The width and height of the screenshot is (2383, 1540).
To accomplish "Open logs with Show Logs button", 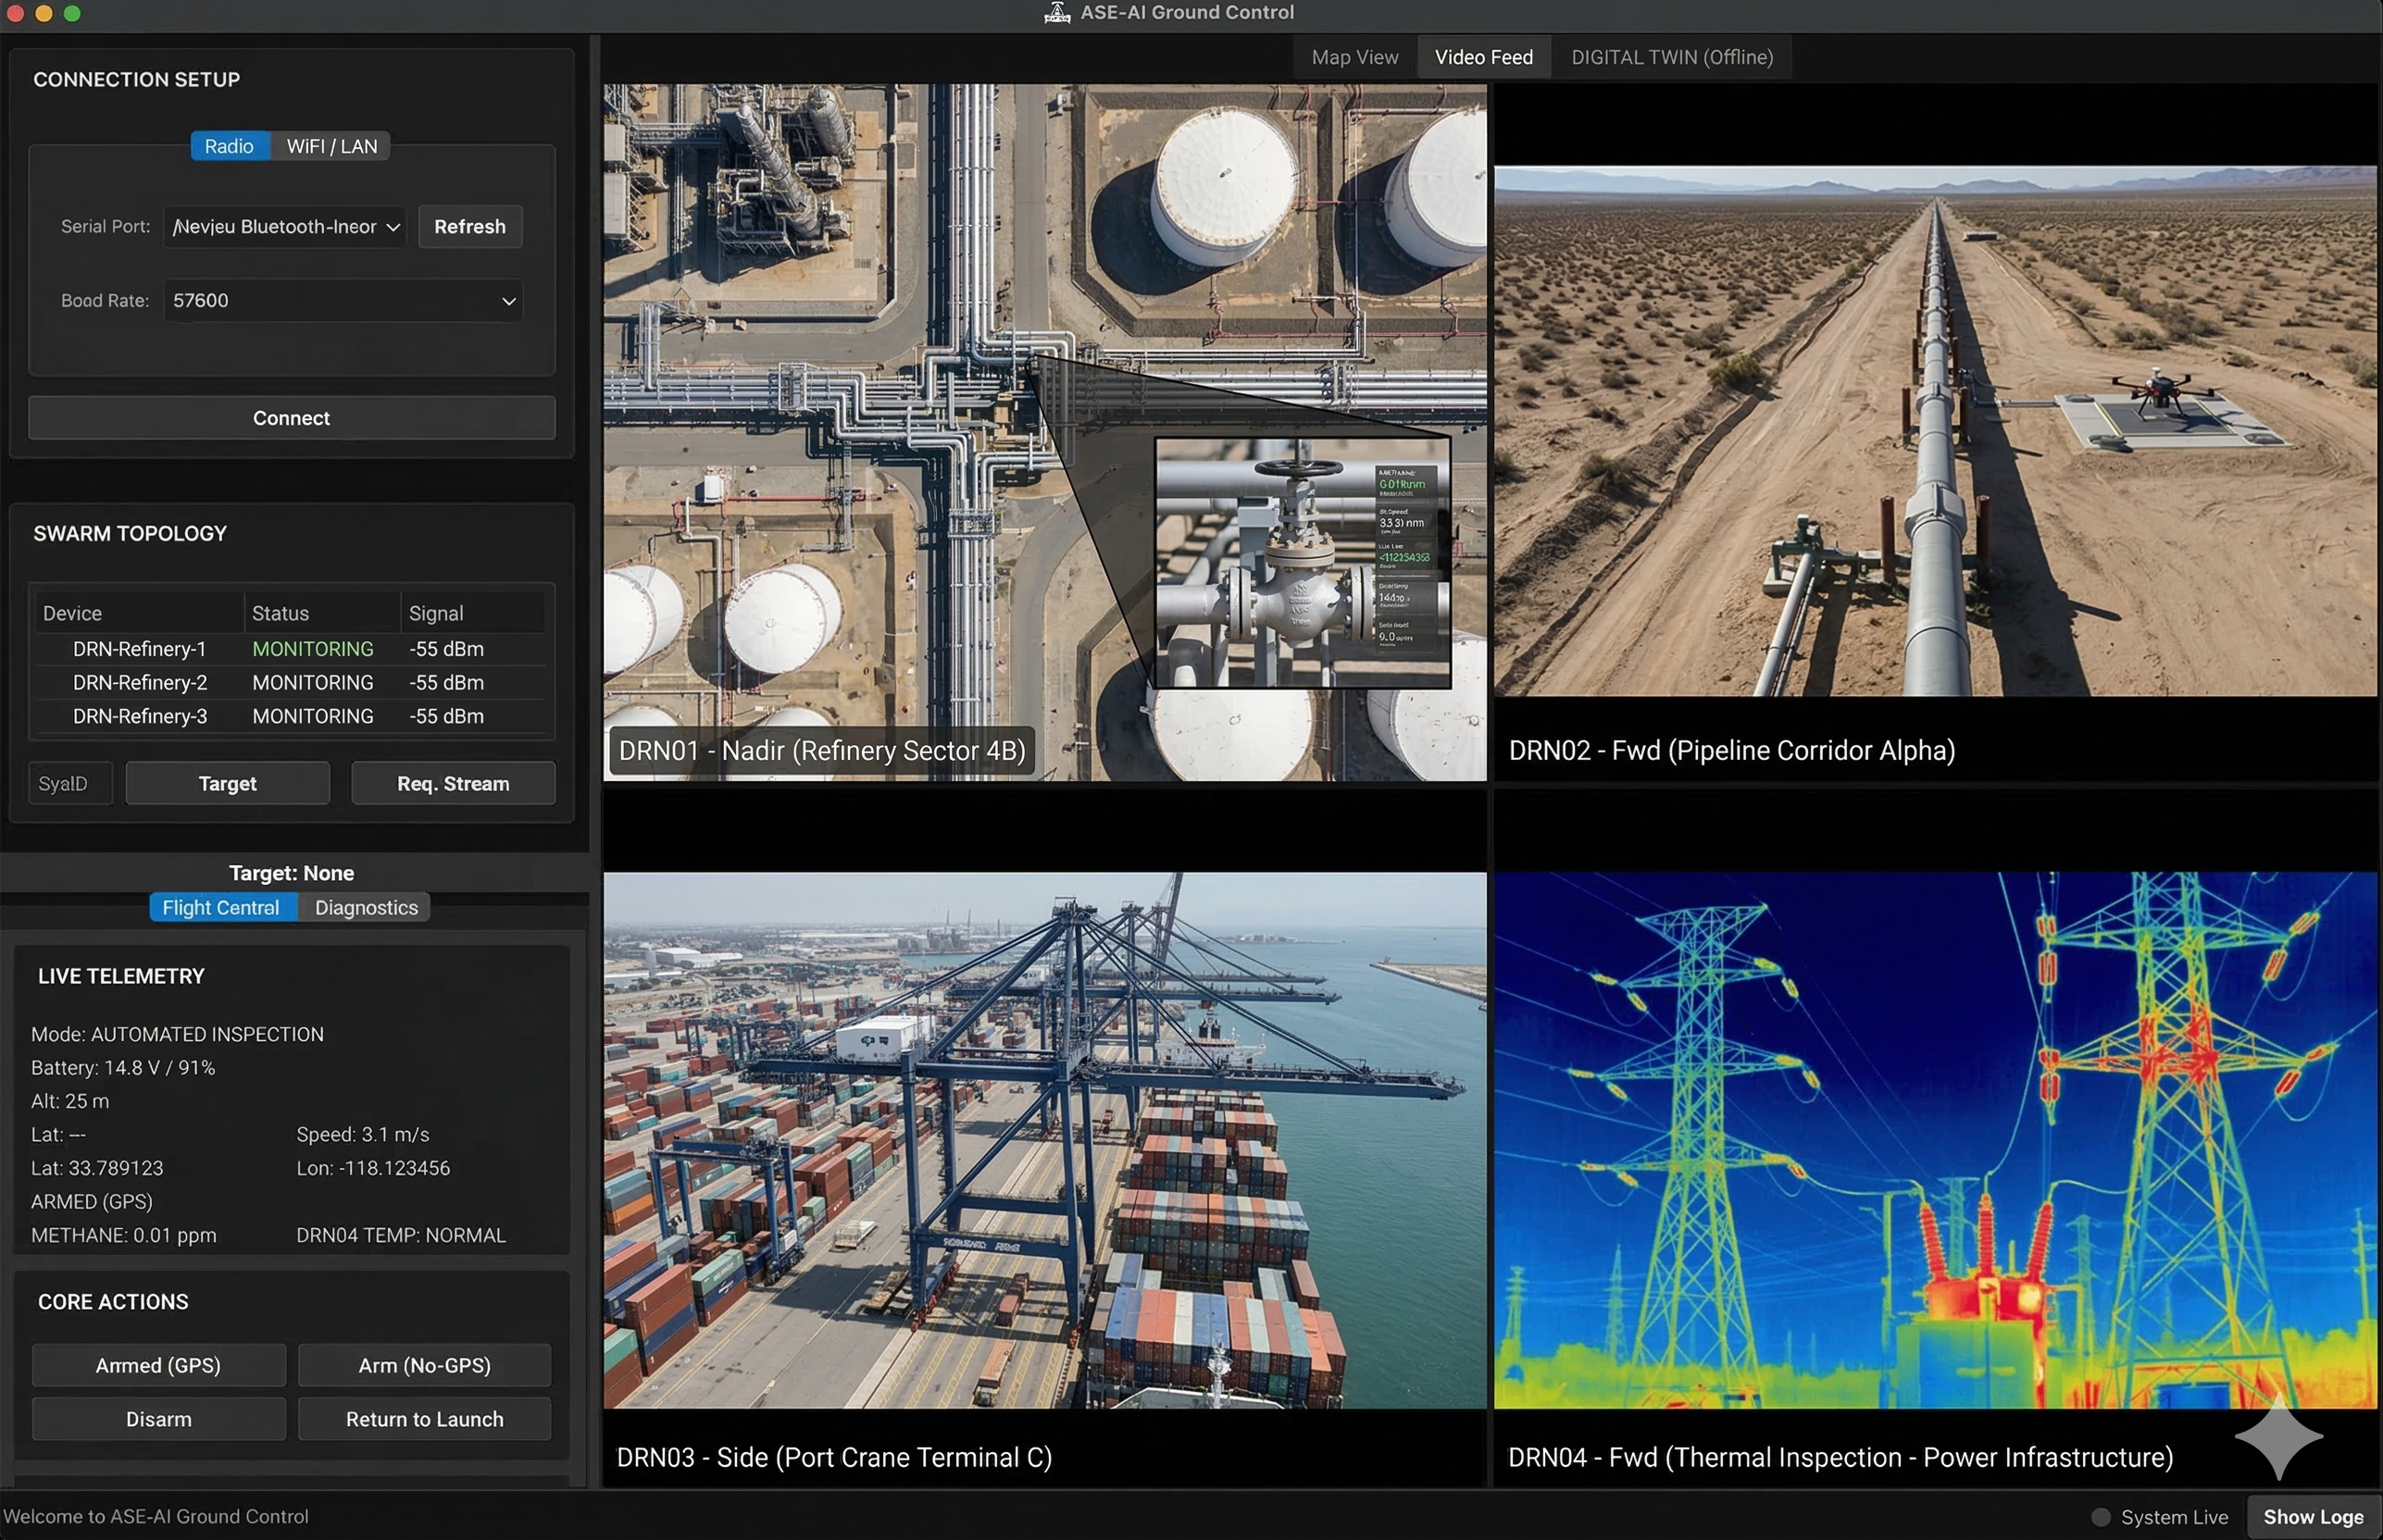I will pos(2312,1517).
